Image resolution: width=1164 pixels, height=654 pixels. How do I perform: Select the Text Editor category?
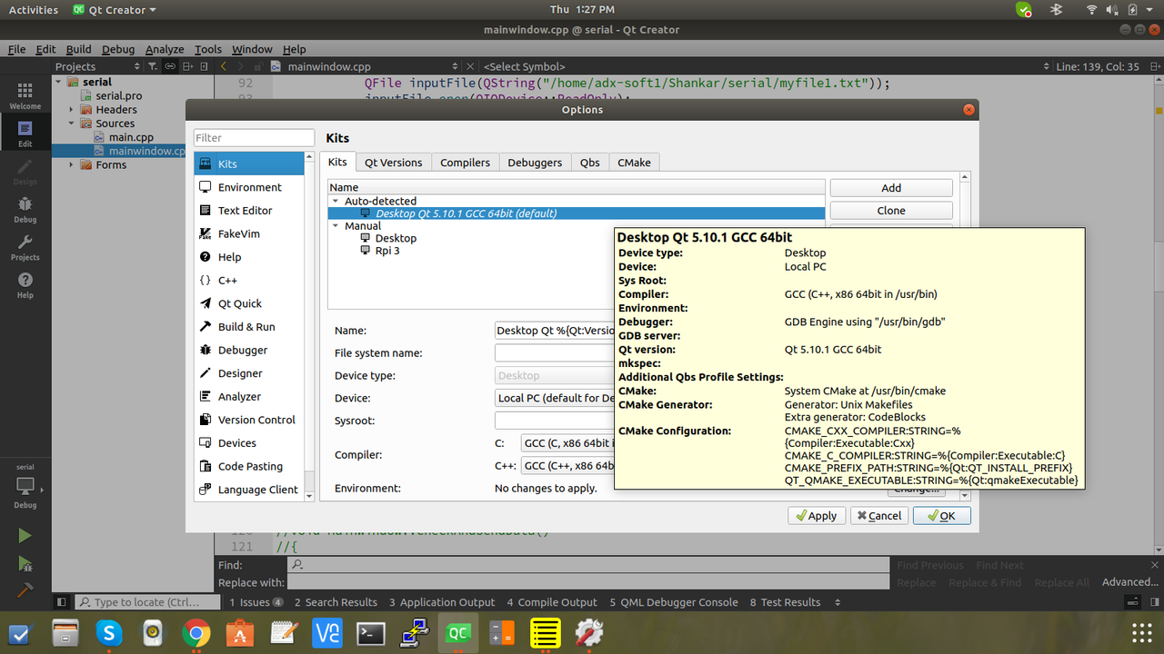point(249,210)
